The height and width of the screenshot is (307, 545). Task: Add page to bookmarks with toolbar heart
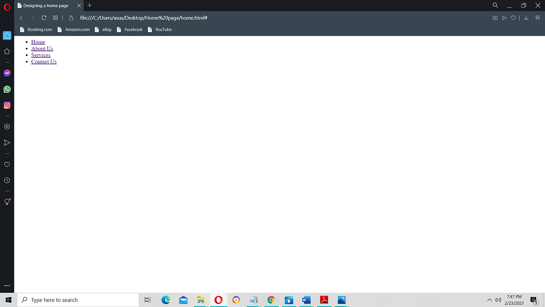click(x=514, y=18)
